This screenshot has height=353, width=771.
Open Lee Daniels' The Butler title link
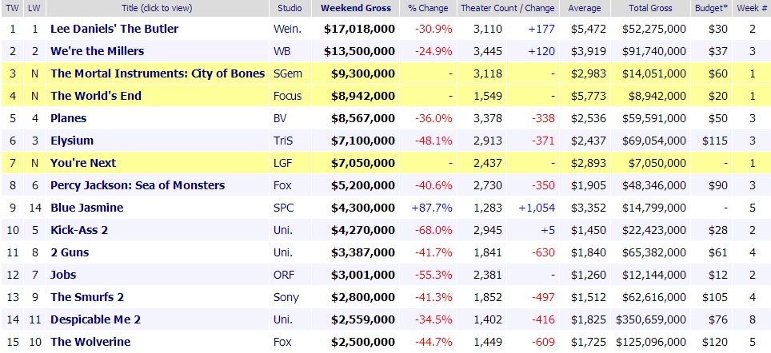click(x=114, y=29)
